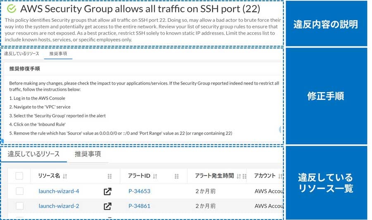Click step '3. Select the Security Group' text
Screen dimensions: 372x220
pyautogui.click(x=57, y=116)
